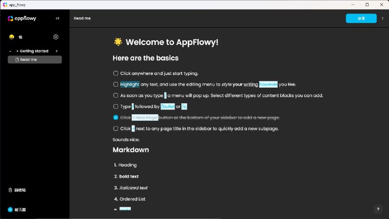Open the help question mark button
The width and height of the screenshot is (389, 219).
coord(378,209)
